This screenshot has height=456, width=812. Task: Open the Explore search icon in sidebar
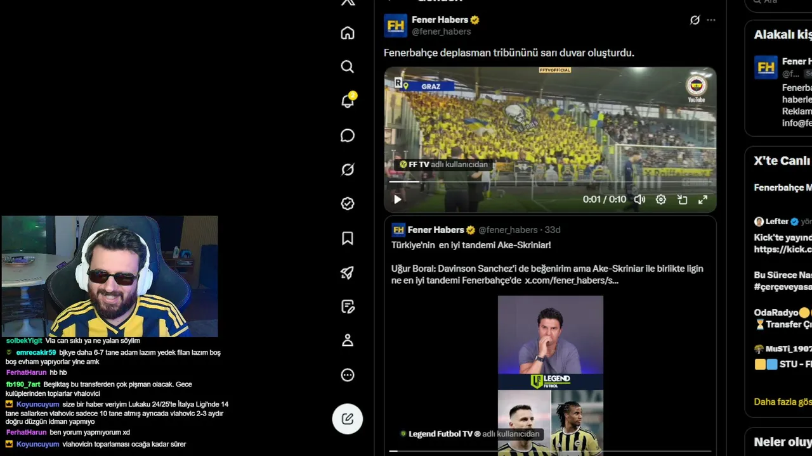tap(348, 66)
